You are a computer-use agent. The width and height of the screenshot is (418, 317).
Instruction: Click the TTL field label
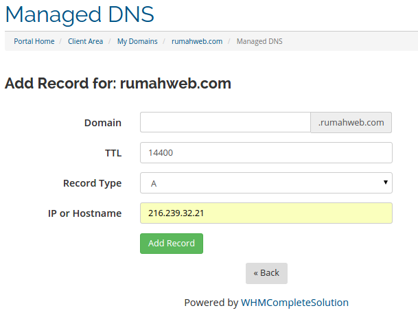(113, 153)
